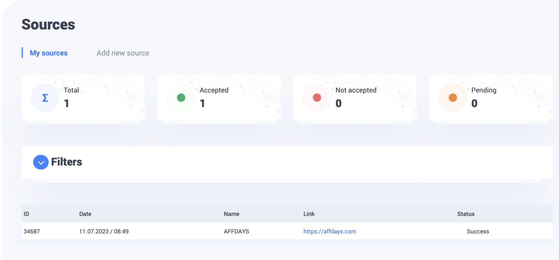Click the red Not accepted dot

point(317,98)
